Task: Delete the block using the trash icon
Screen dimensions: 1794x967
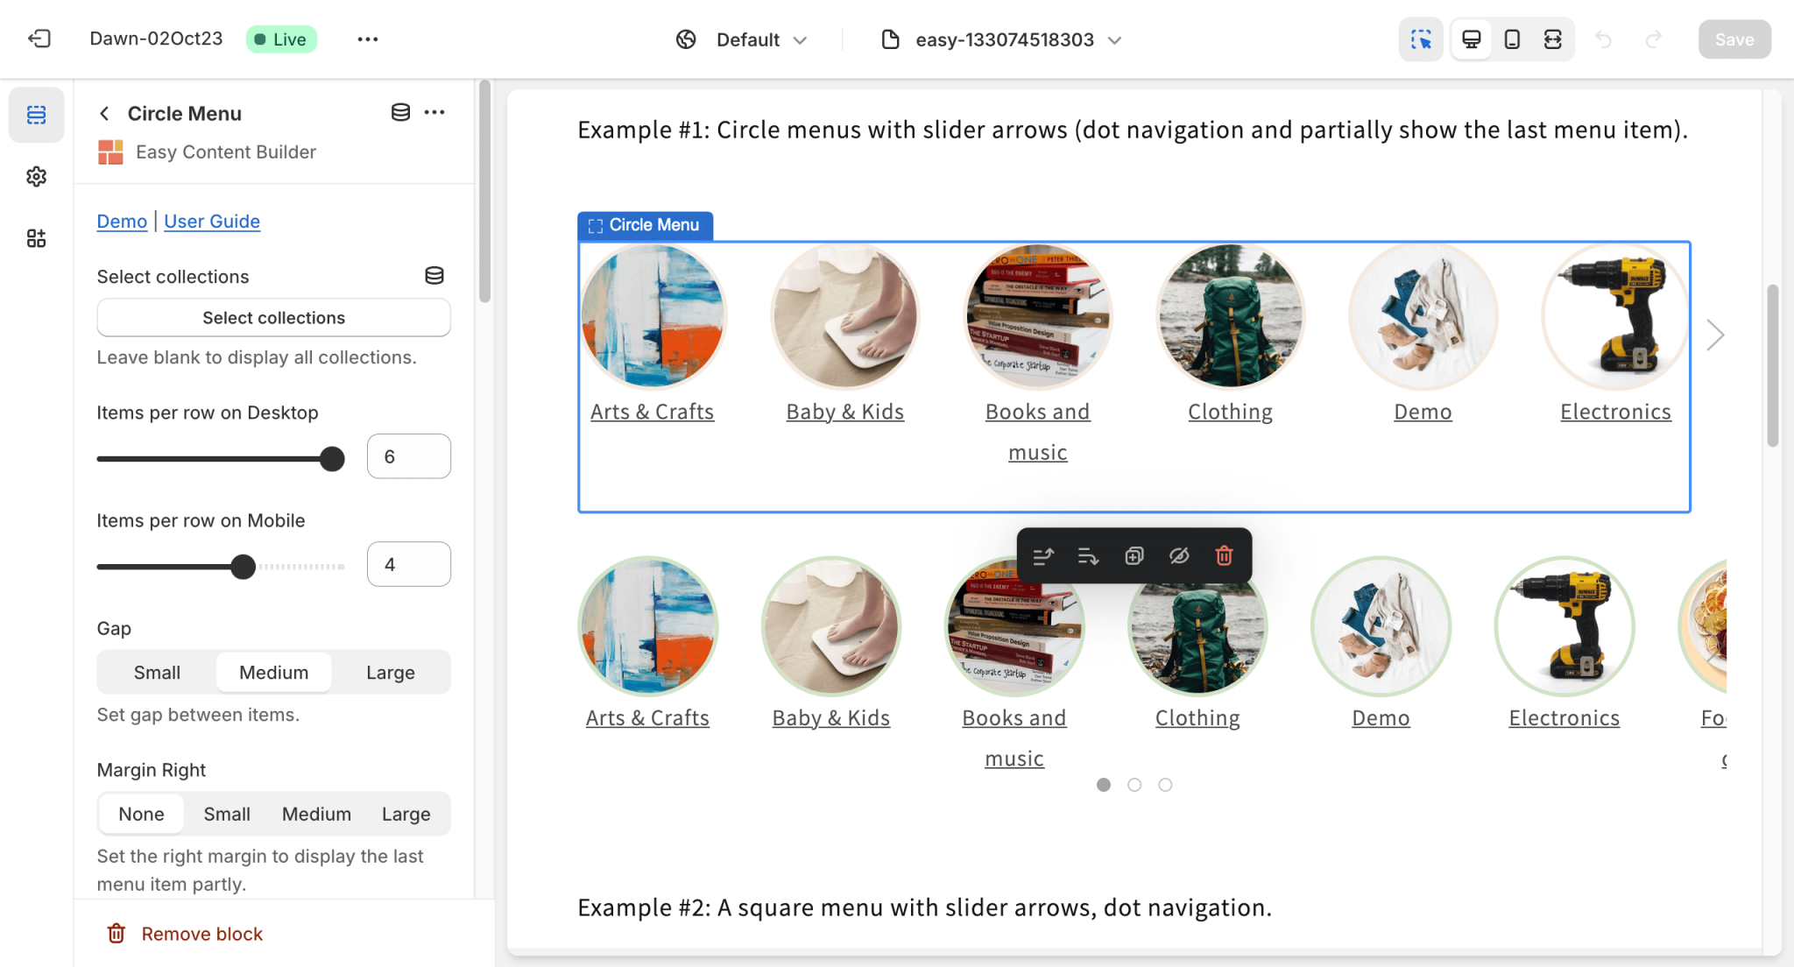Action: tap(1223, 555)
